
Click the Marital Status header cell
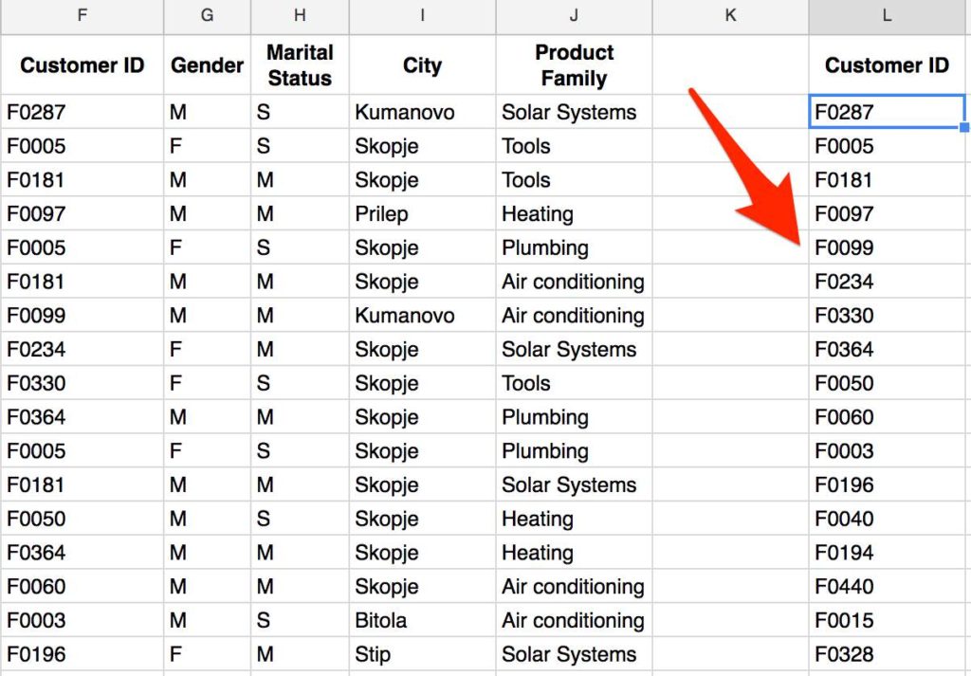[300, 64]
